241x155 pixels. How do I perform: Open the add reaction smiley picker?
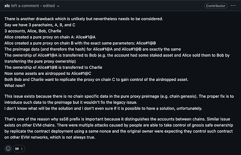8,149
